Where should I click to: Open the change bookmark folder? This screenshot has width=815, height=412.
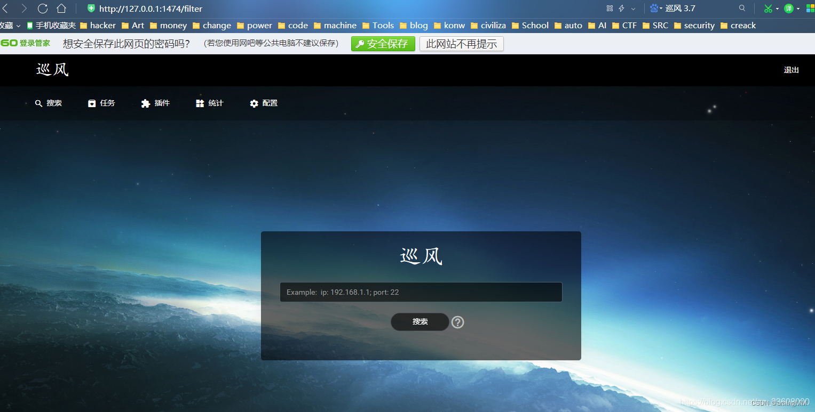(212, 25)
